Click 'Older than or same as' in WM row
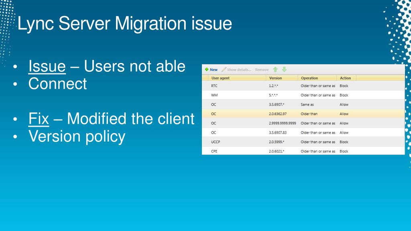The width and height of the screenshot is (411, 231). 318,95
